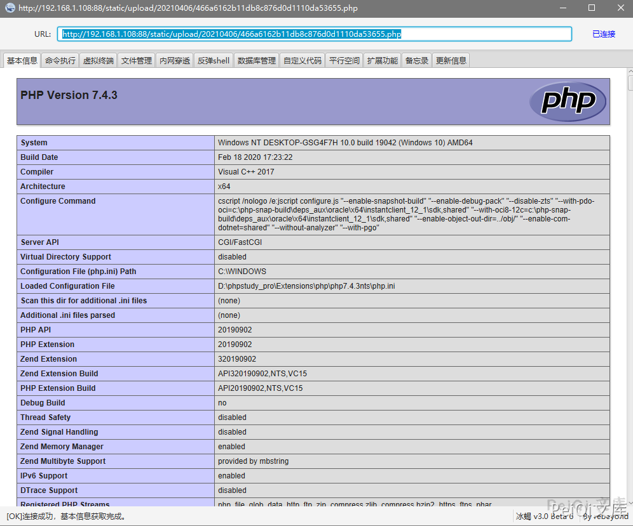
Task: Open the 反弹shell tab
Action: [213, 60]
